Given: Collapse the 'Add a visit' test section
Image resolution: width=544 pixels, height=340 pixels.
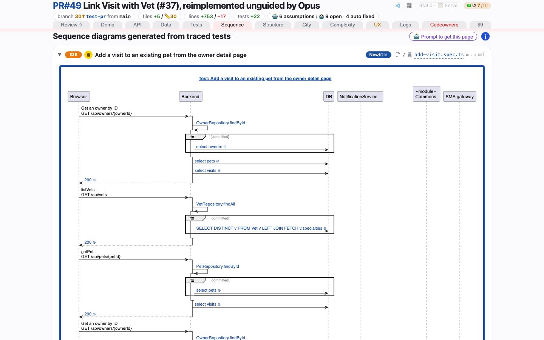Looking at the screenshot, I should point(60,55).
